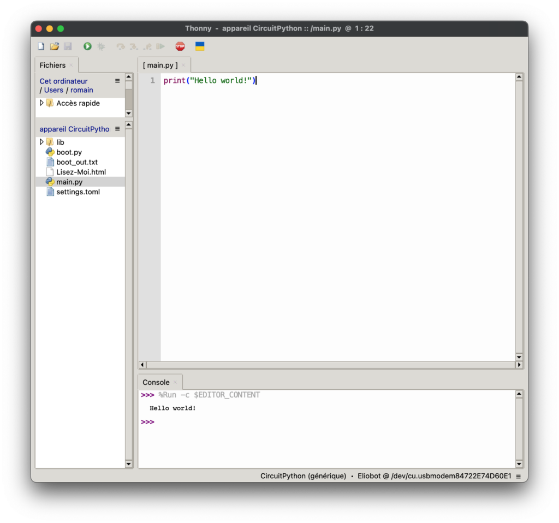This screenshot has height=523, width=559.
Task: Save the script via the floppy disk icon
Action: (x=68, y=46)
